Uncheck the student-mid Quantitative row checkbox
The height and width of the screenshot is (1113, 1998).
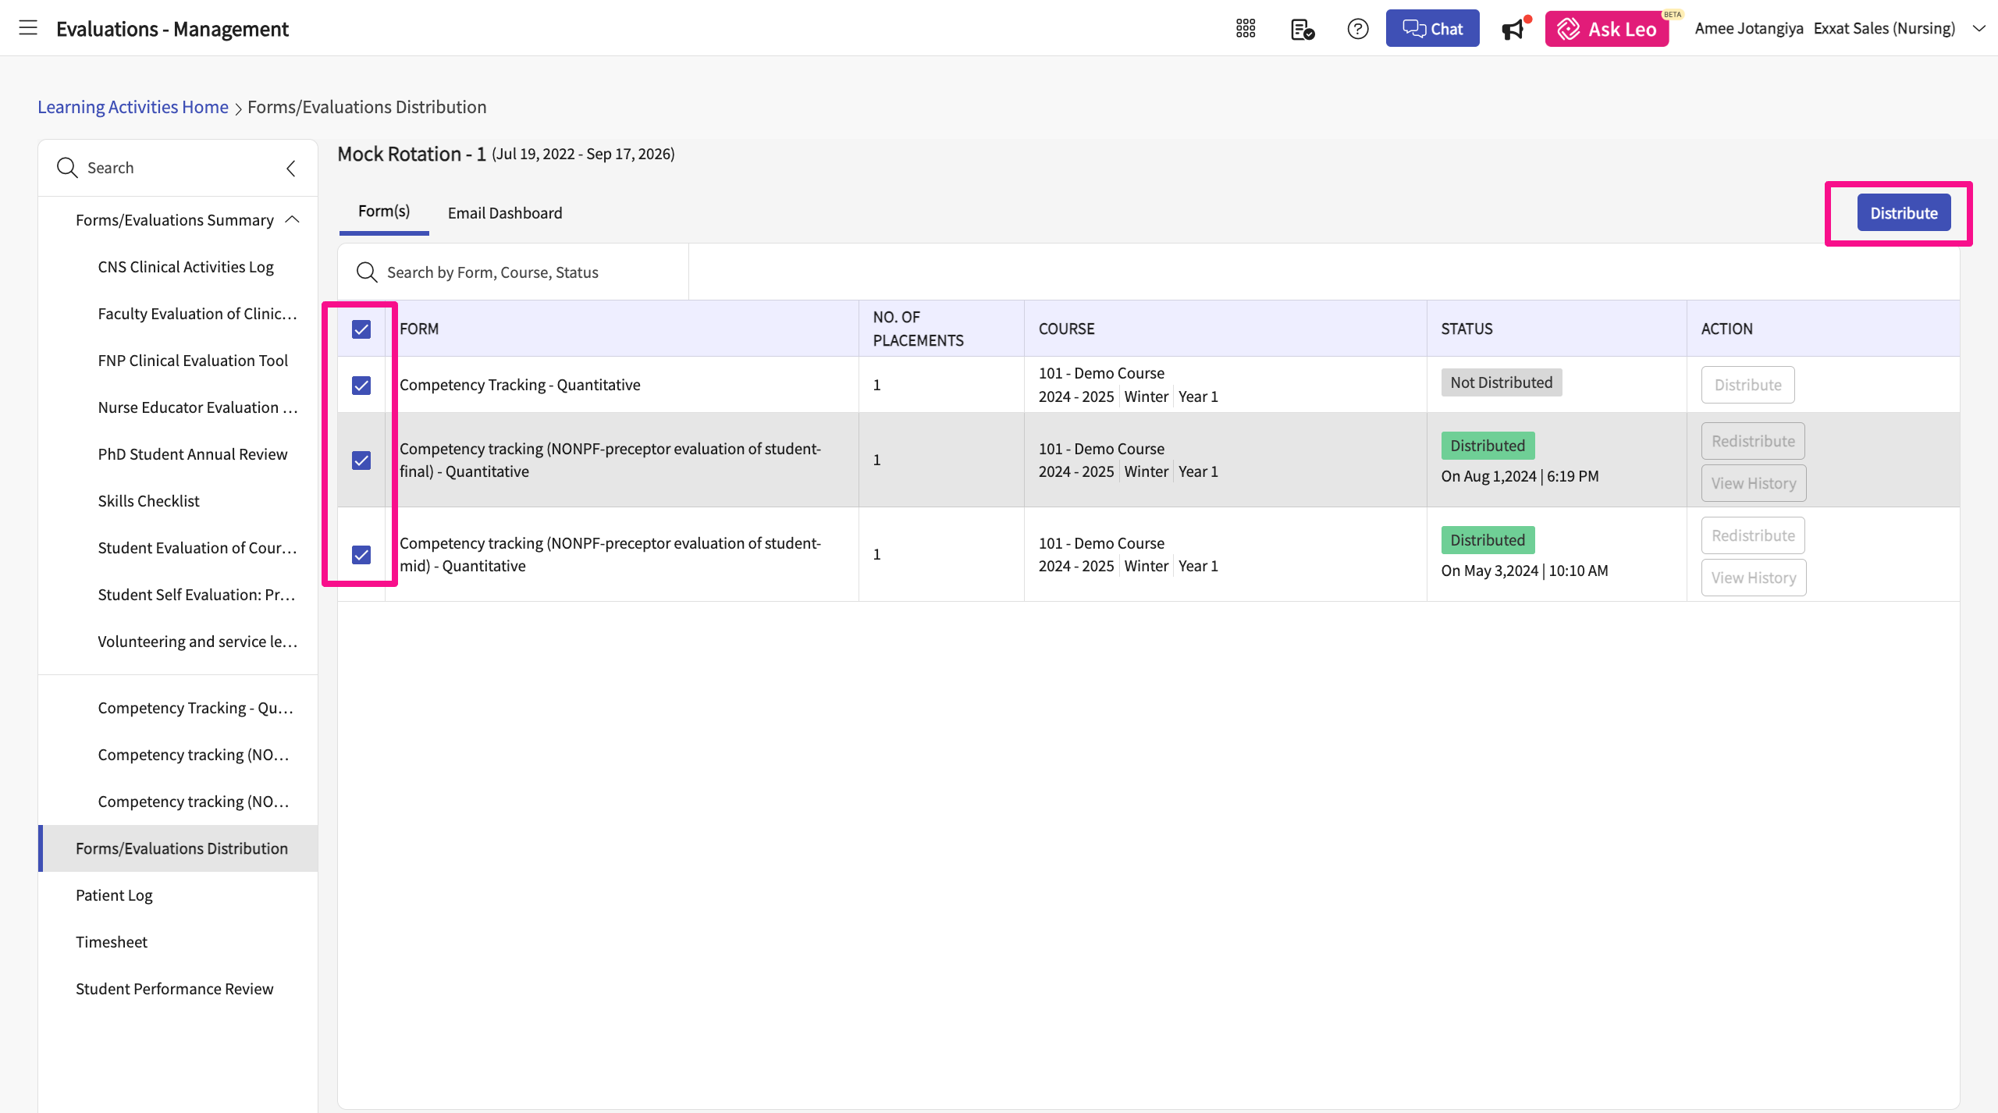361,555
